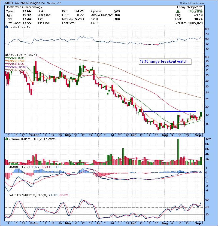Viewport: 218px width, 226px height.
Task: Click the Mkt Cap value 5.23B
Action: [79, 19]
